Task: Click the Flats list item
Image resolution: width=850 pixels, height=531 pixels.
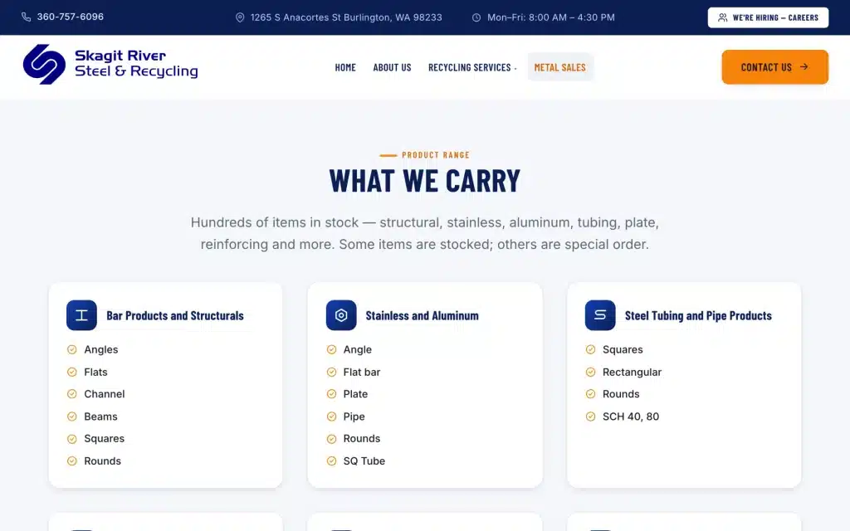Action: (x=95, y=372)
